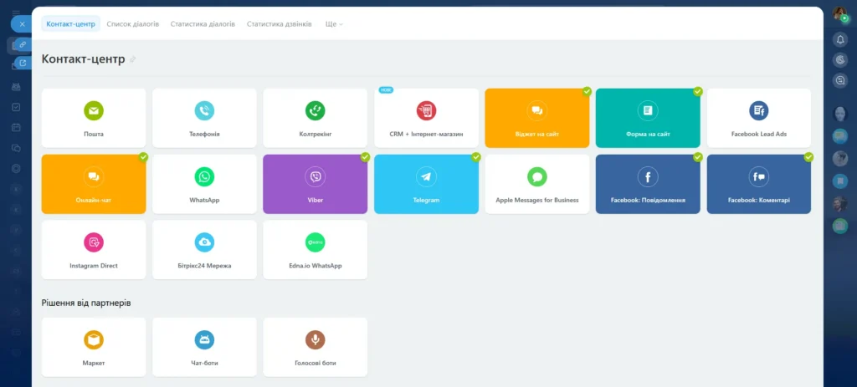Screen dimensions: 857x387
Task: Click green checkmark on Facebook: Повідомлення
Action: 698,157
